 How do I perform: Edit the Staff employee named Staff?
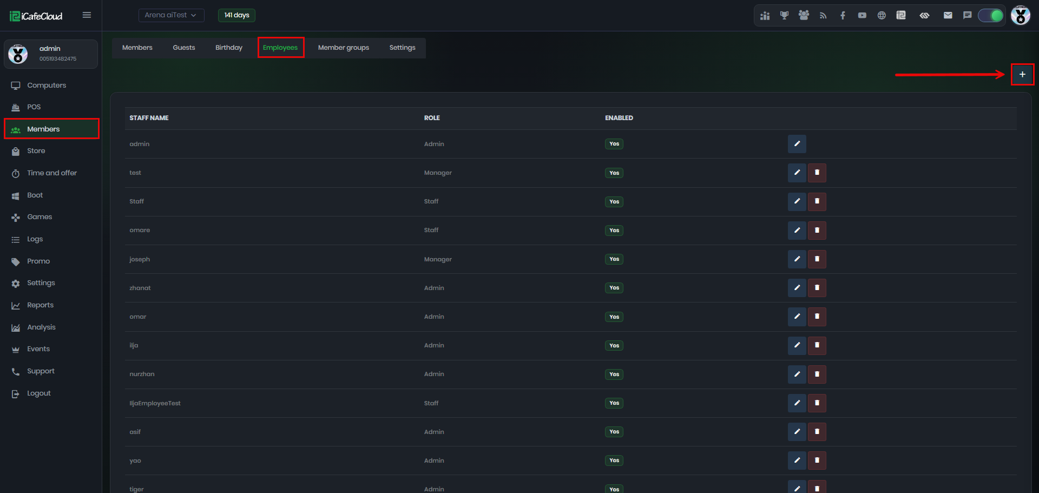[x=797, y=201]
